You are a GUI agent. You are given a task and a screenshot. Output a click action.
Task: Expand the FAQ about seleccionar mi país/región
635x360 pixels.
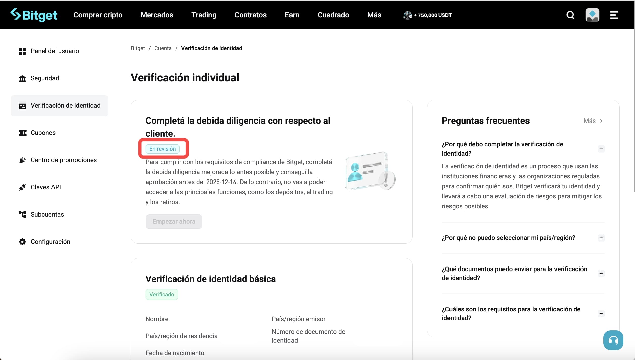coord(601,238)
